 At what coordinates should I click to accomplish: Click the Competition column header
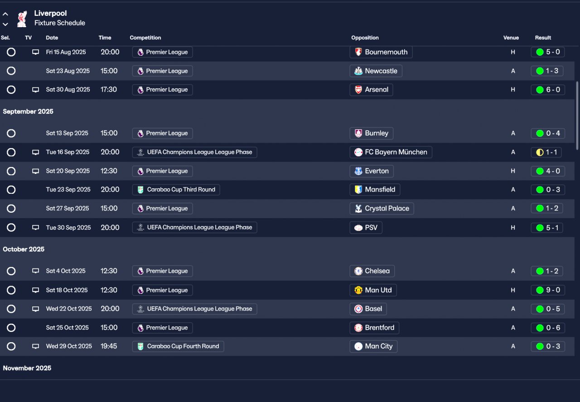[145, 38]
